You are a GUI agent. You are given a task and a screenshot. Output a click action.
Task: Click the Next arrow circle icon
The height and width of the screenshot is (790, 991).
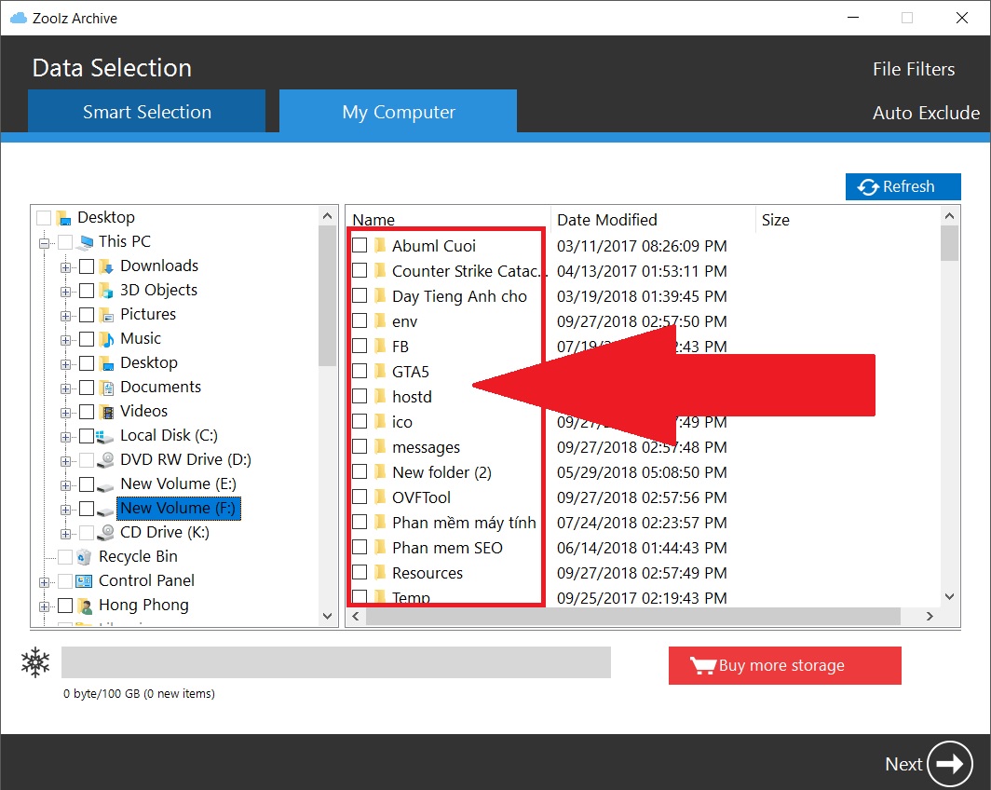click(950, 764)
